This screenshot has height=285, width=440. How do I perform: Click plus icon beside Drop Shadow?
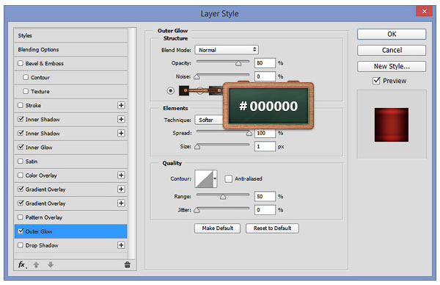coord(121,245)
